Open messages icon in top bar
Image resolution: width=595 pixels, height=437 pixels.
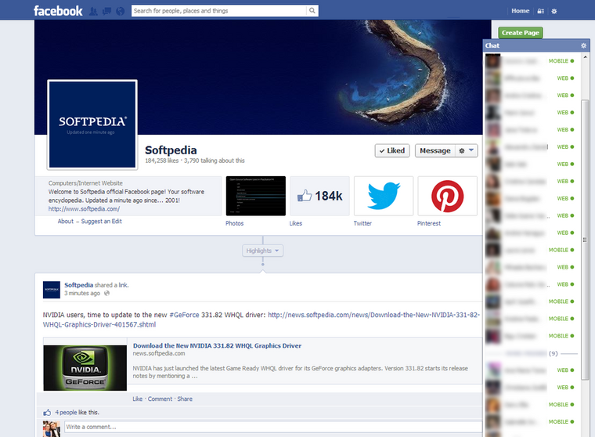[107, 11]
